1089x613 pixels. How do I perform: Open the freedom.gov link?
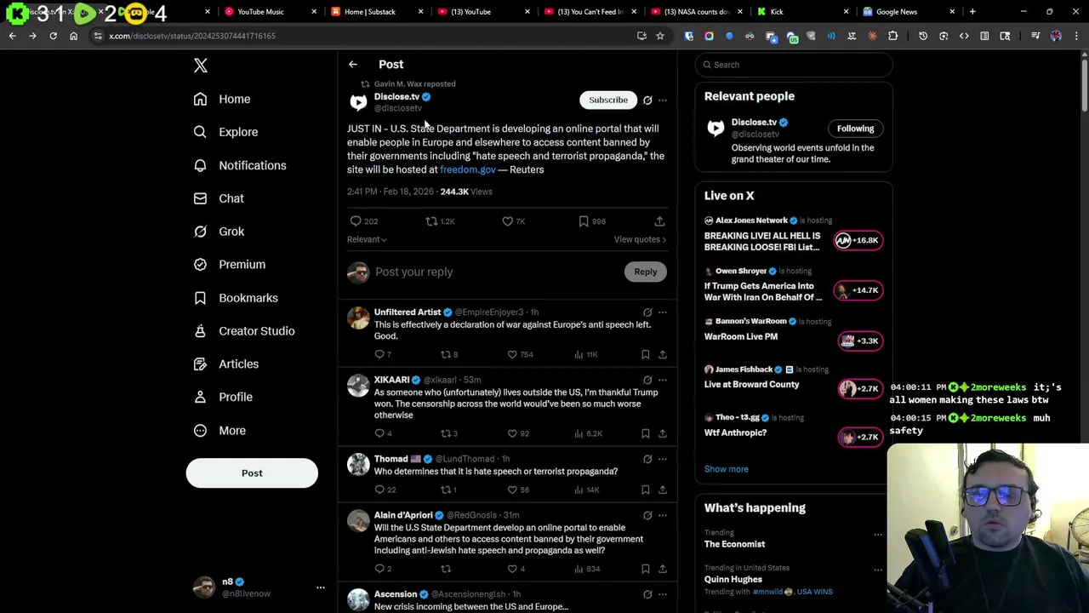click(x=467, y=170)
